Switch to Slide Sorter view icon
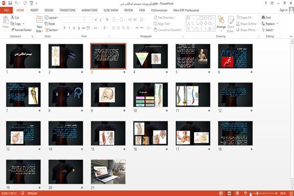The image size is (294, 196). point(229,193)
